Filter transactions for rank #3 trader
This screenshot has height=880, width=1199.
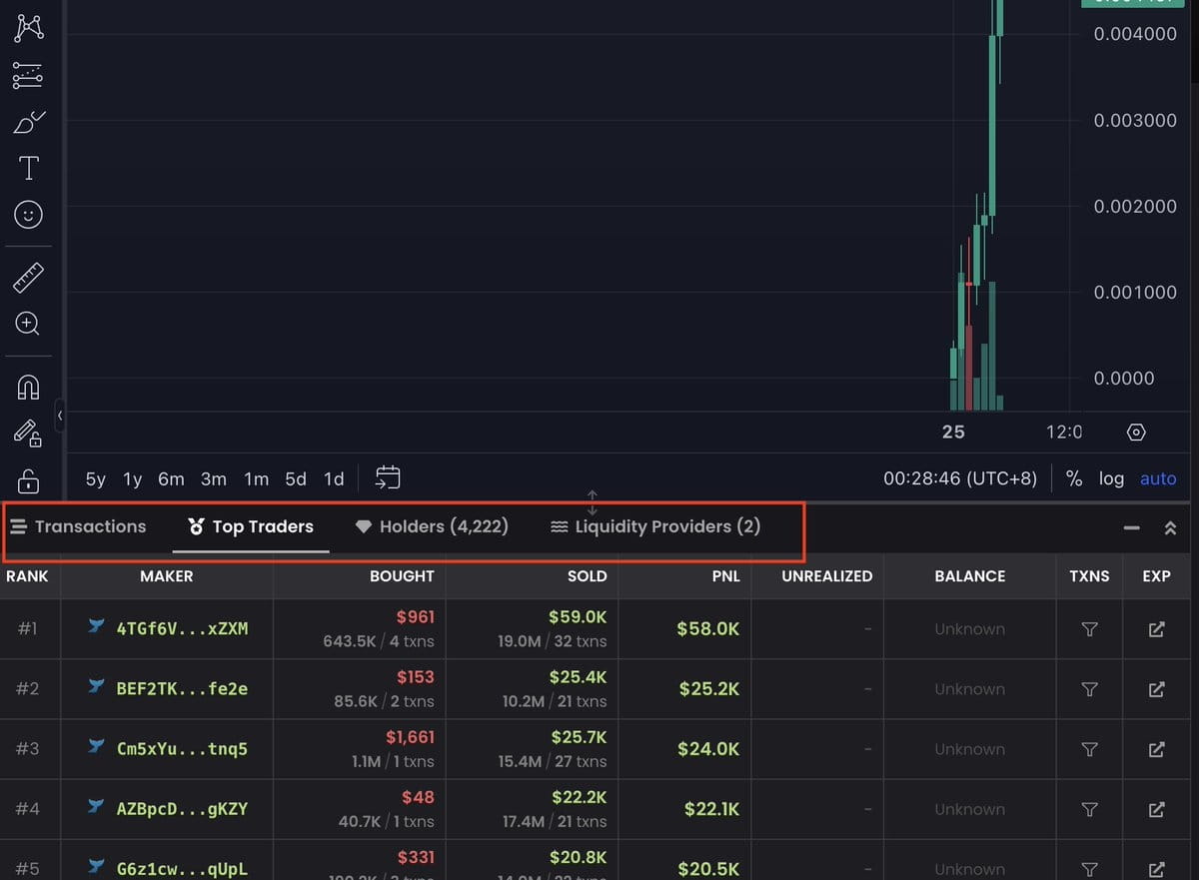pyautogui.click(x=1090, y=749)
